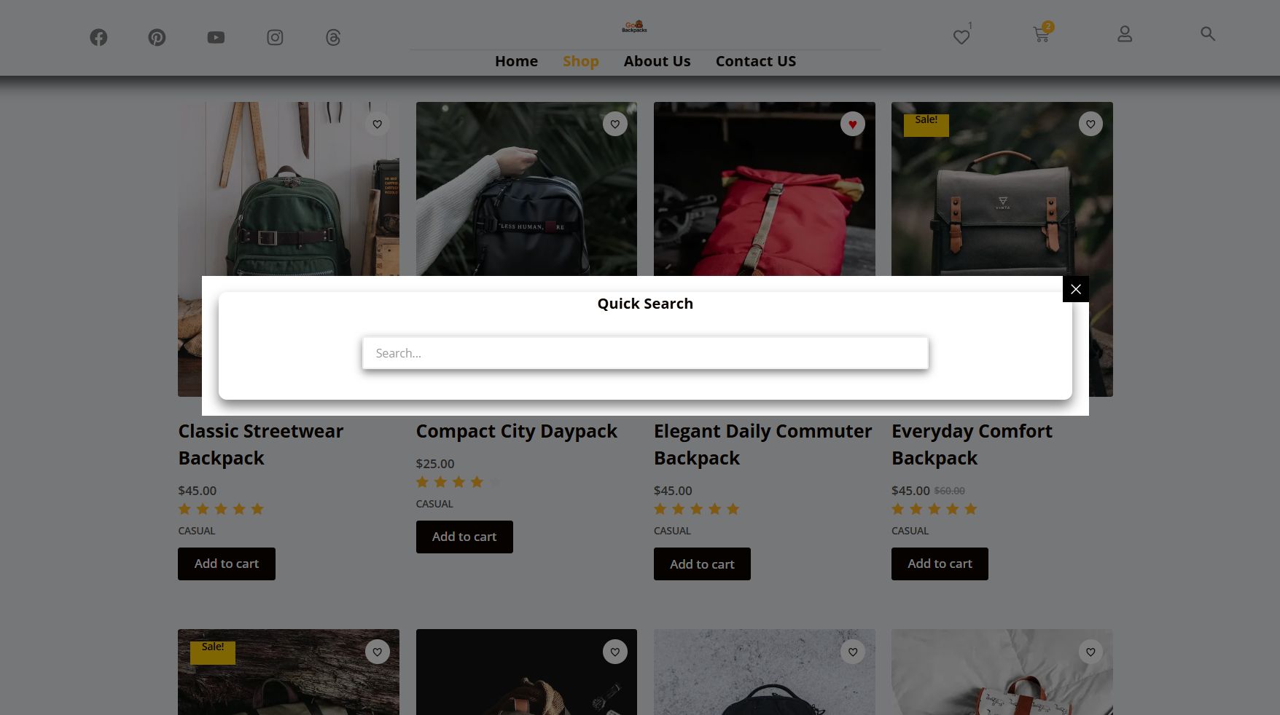Add Compact City Daypack to cart
Viewport: 1280px width, 715px height.
pyautogui.click(x=464, y=537)
